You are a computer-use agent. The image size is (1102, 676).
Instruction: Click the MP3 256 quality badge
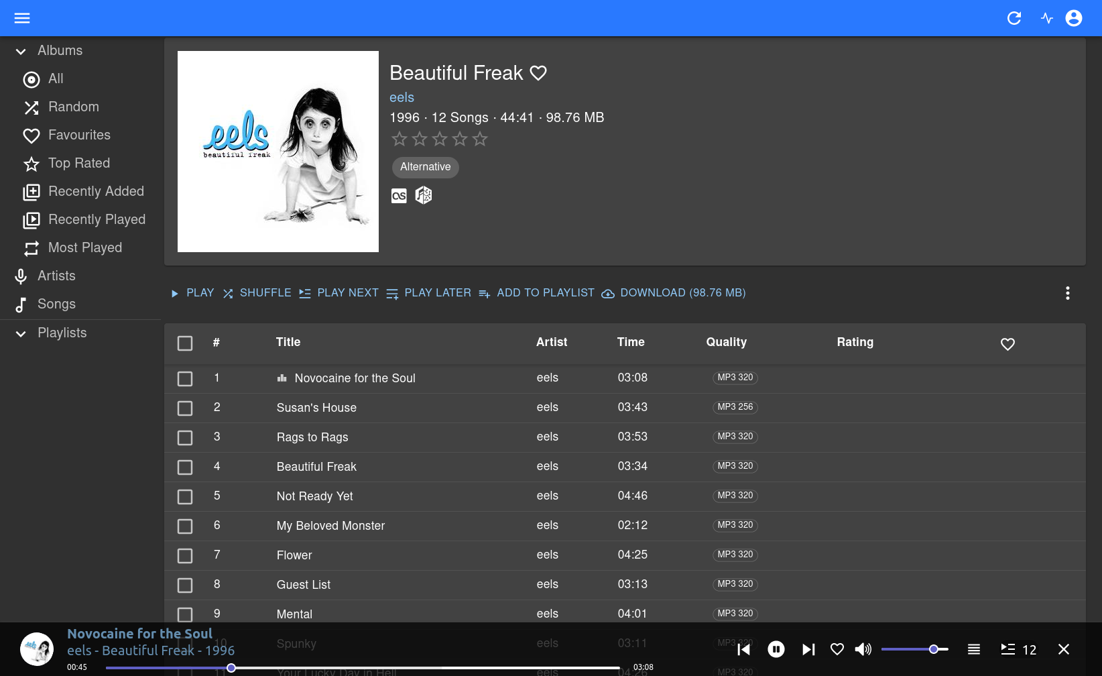click(x=735, y=407)
